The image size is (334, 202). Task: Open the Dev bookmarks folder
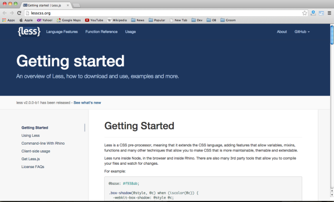click(x=197, y=20)
